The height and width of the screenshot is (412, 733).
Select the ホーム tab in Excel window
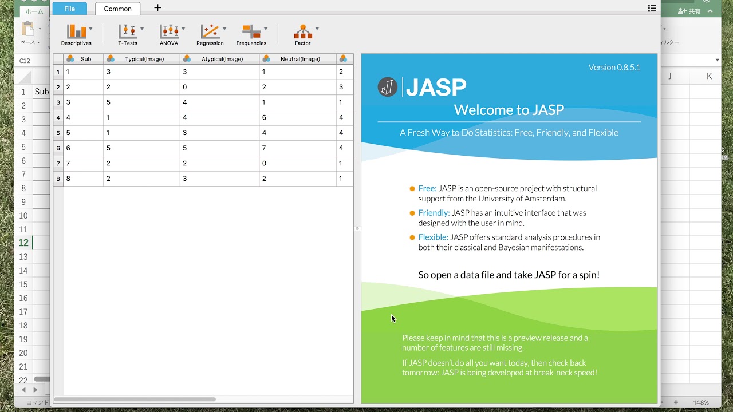(34, 11)
